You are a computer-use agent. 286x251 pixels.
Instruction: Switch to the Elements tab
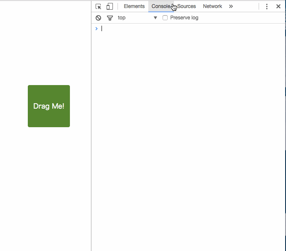pyautogui.click(x=134, y=6)
